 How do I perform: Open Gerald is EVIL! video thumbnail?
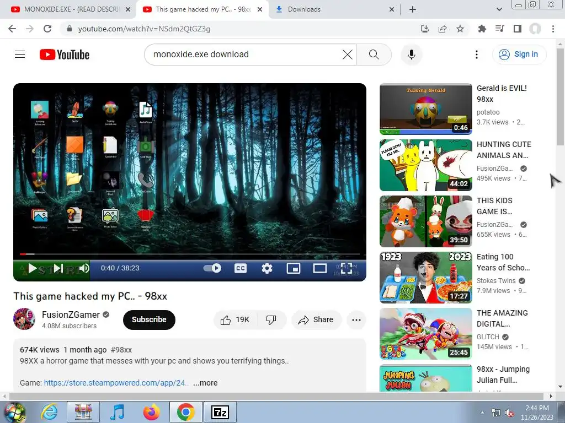[x=426, y=109]
